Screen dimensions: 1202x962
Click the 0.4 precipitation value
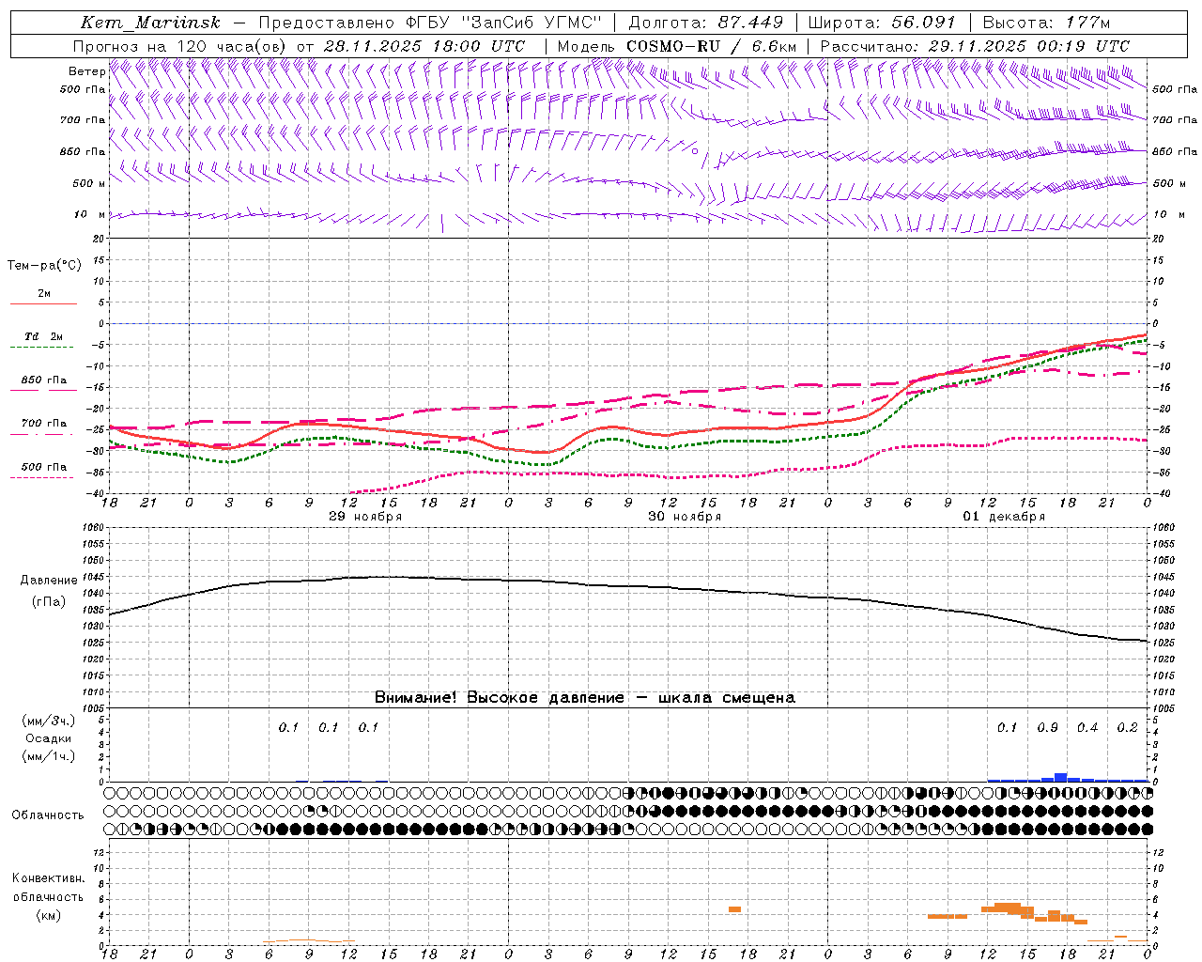[1087, 728]
